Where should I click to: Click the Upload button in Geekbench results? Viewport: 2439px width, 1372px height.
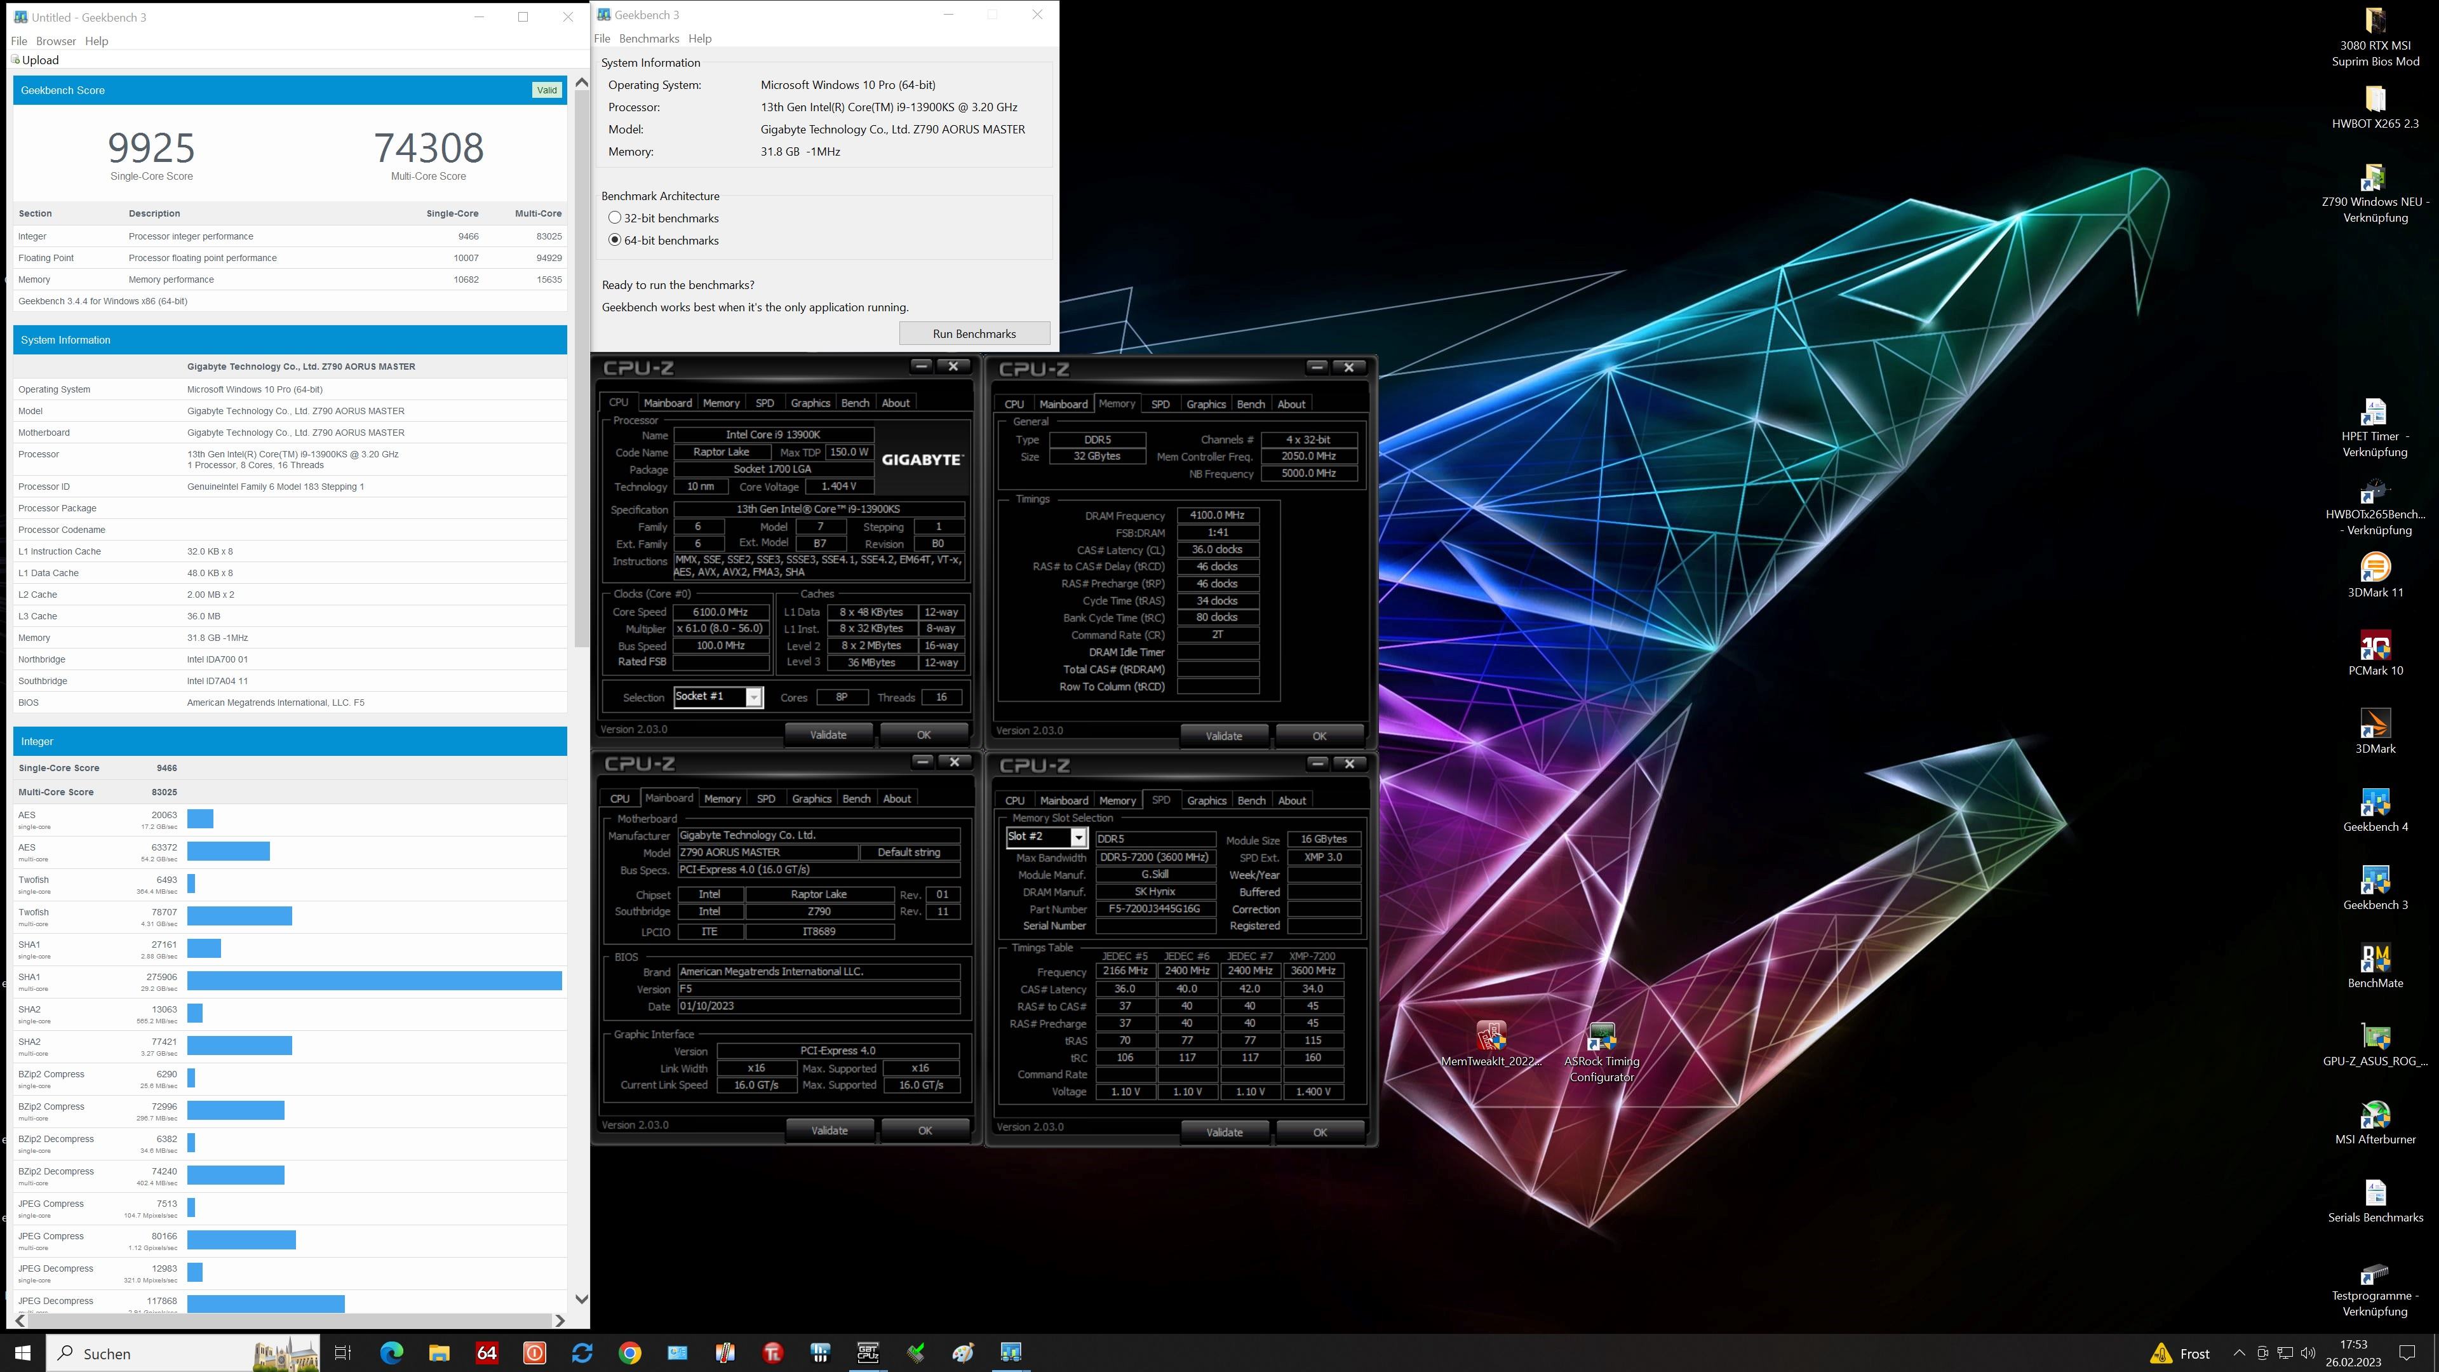click(x=36, y=60)
